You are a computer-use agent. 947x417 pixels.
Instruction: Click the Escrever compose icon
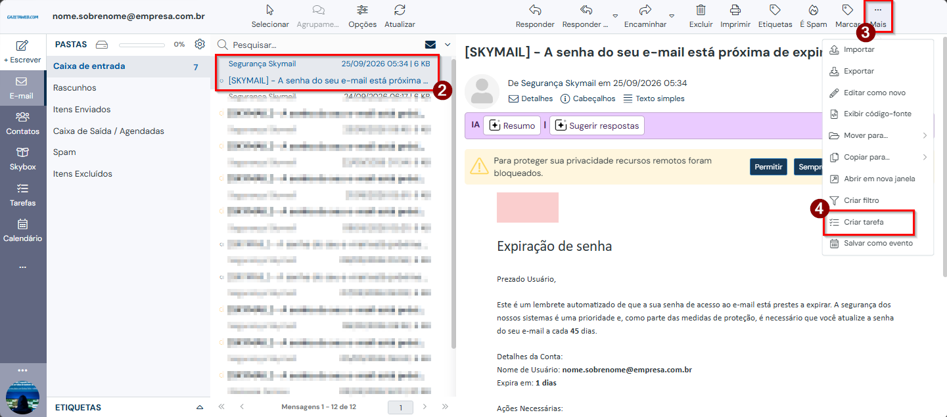coord(22,45)
